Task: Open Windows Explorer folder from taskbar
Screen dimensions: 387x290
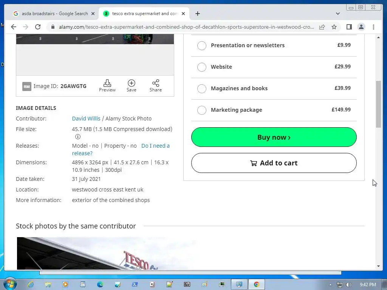Action: 48,284
